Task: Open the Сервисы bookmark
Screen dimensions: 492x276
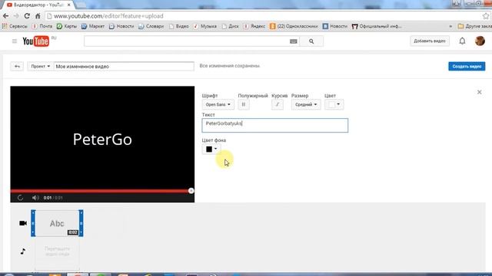Action: point(15,26)
